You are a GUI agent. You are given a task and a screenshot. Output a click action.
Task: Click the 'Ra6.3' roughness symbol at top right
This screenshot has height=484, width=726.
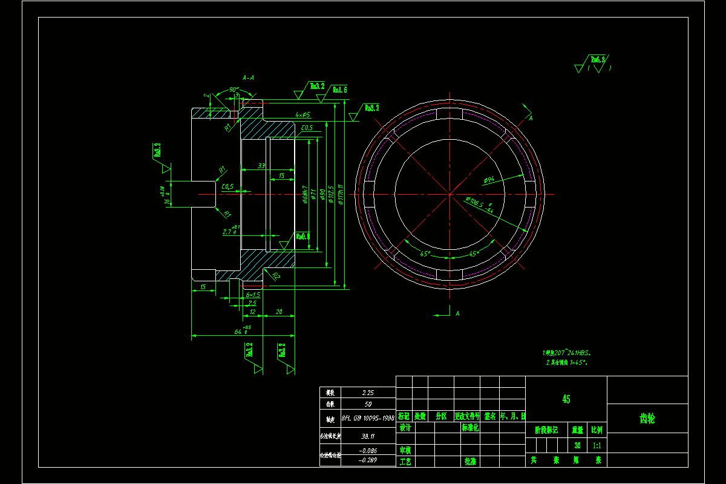(598, 60)
